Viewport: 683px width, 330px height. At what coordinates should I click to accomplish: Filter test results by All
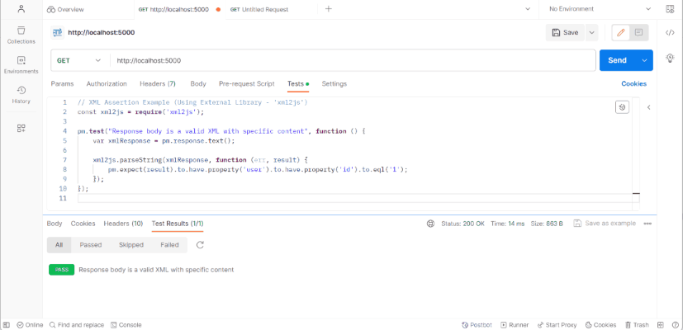click(59, 245)
